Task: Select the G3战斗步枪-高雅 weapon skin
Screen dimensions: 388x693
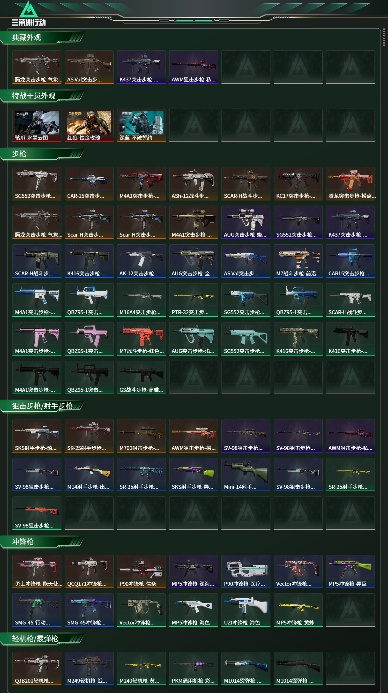Action: click(x=141, y=377)
